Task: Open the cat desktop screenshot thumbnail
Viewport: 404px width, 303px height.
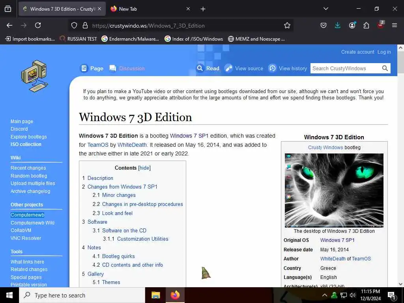Action: [x=334, y=191]
